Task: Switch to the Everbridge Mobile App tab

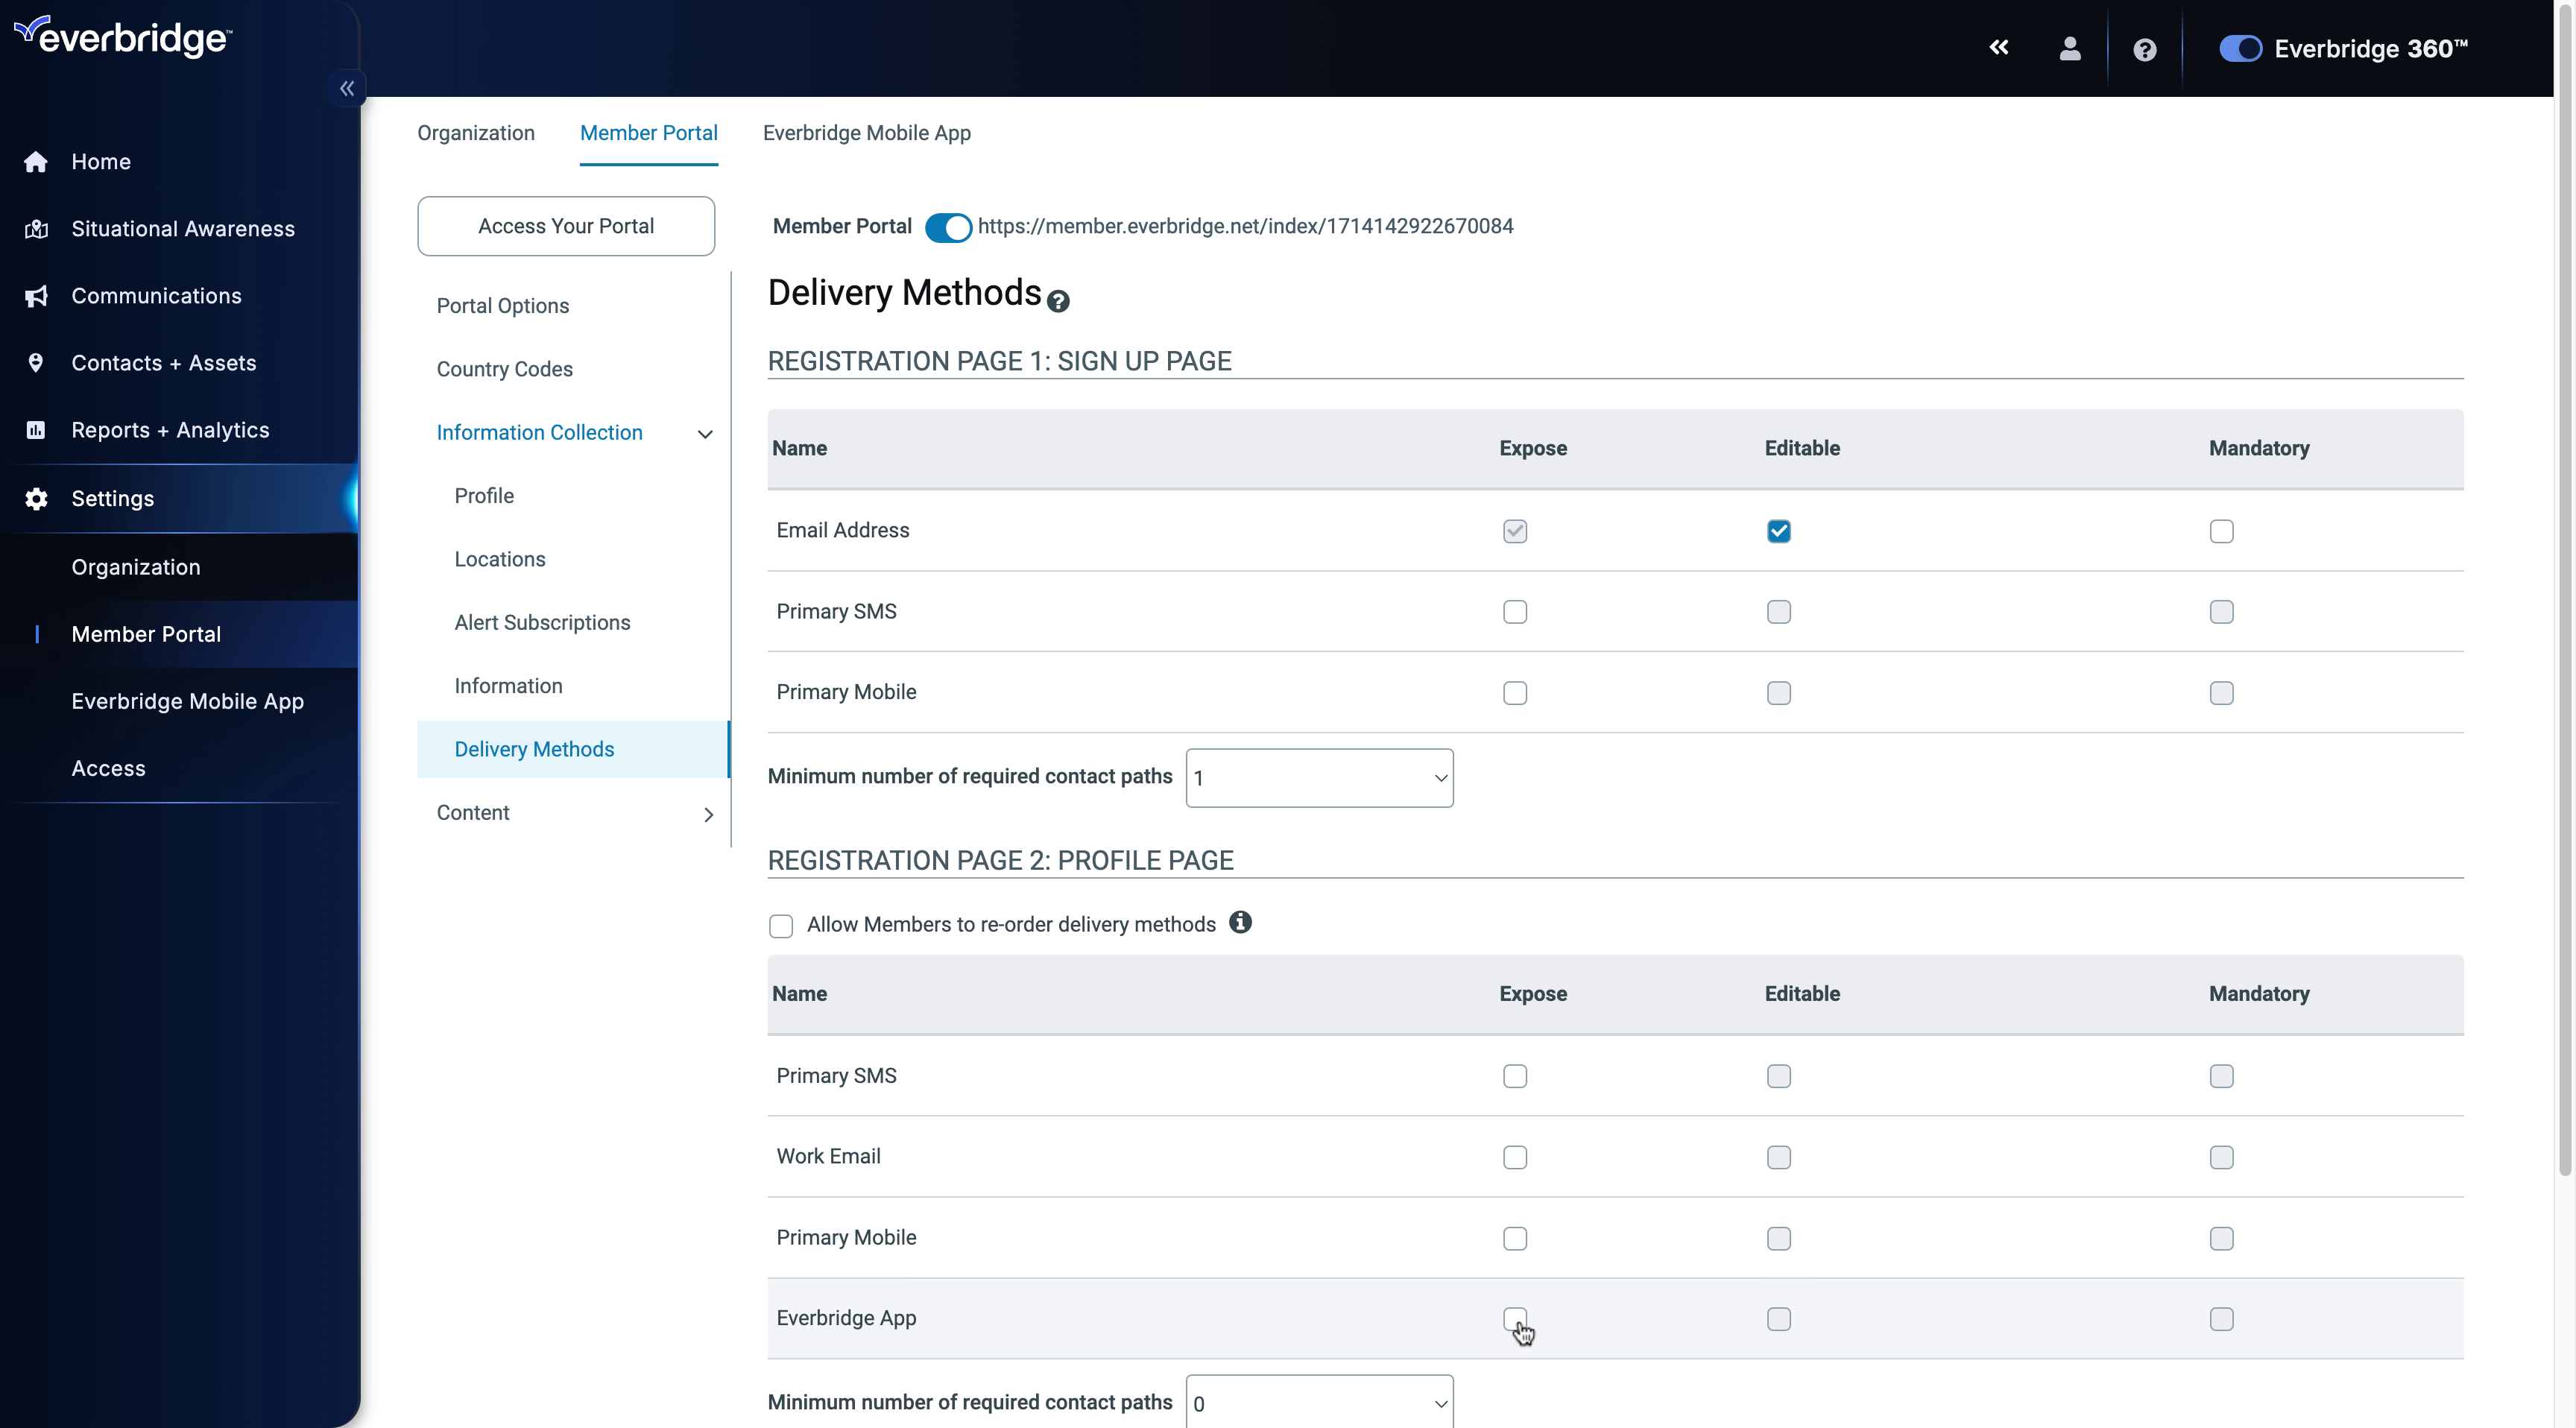Action: coord(865,132)
